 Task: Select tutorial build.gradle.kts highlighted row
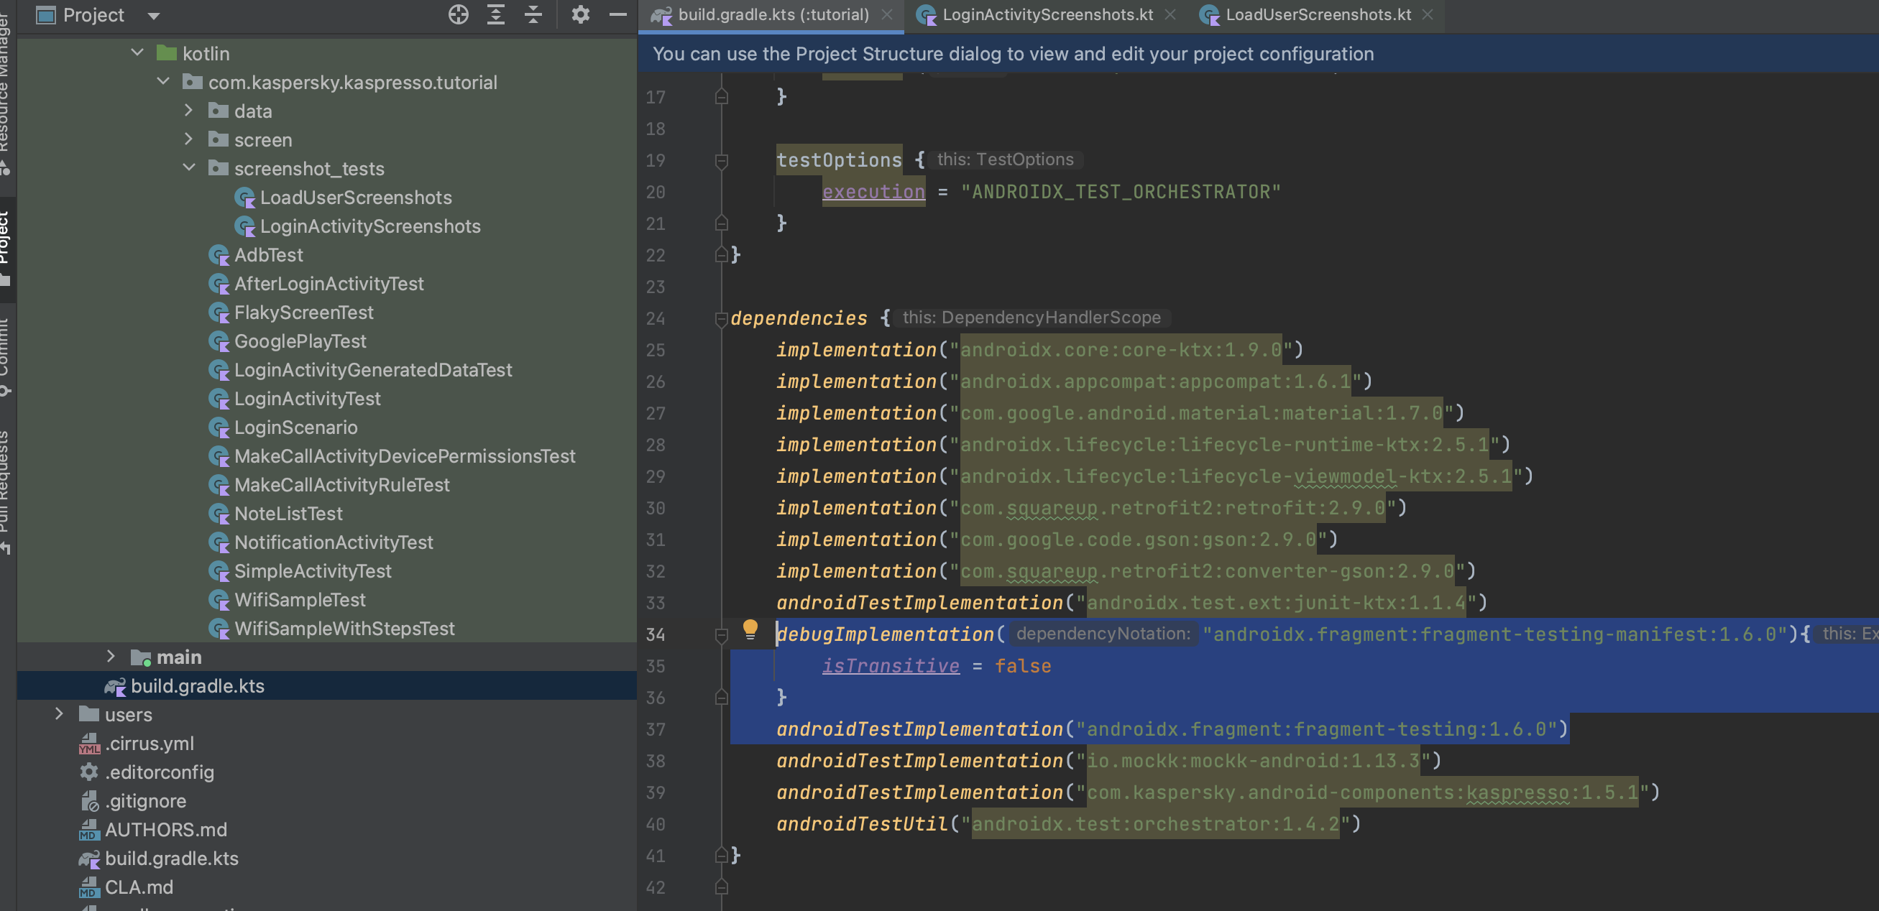coord(327,686)
